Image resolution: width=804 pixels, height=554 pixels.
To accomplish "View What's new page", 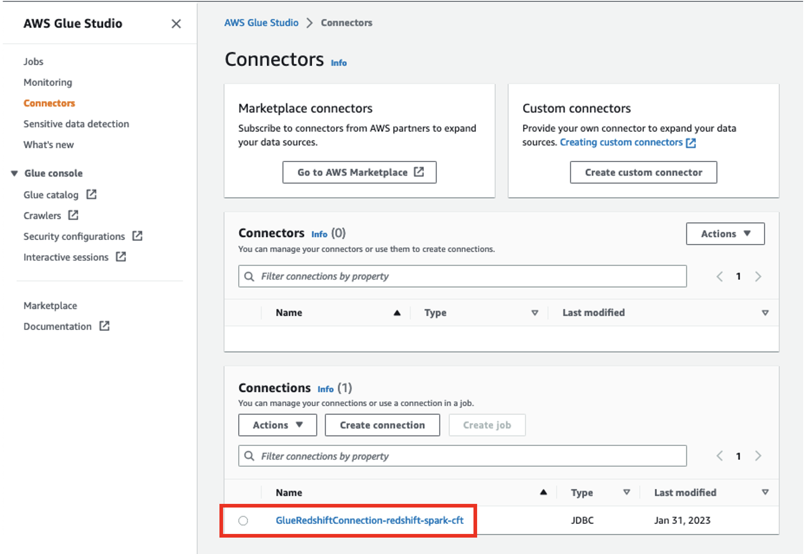I will (49, 145).
